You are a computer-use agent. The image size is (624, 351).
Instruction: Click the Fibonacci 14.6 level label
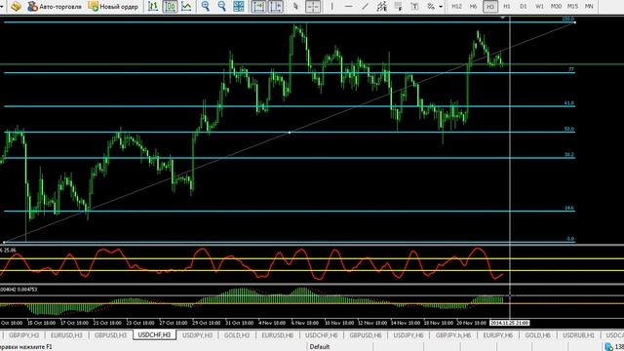pyautogui.click(x=569, y=208)
